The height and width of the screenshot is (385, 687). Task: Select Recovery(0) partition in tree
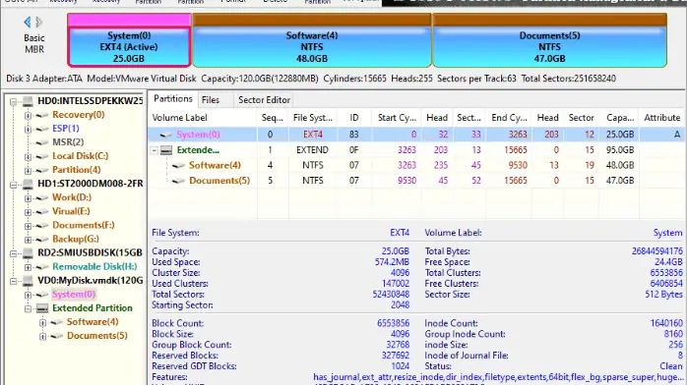79,115
